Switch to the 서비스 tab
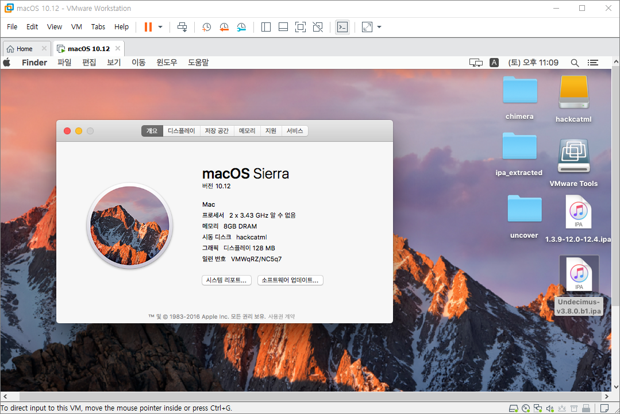 point(295,131)
